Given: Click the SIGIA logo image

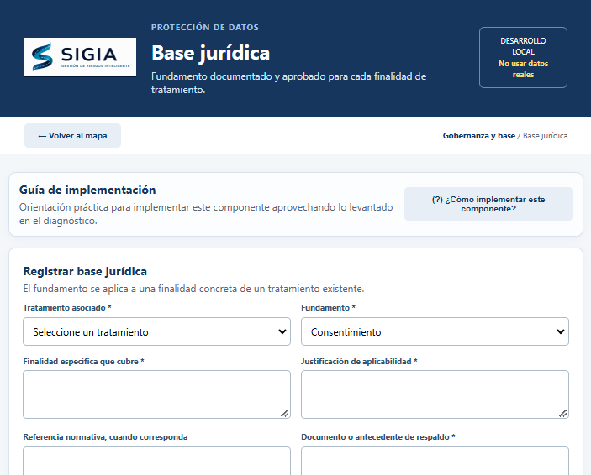Looking at the screenshot, I should [80, 57].
